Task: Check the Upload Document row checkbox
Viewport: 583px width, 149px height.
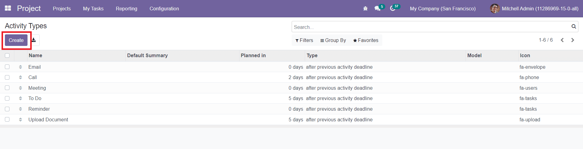Action: (x=7, y=120)
